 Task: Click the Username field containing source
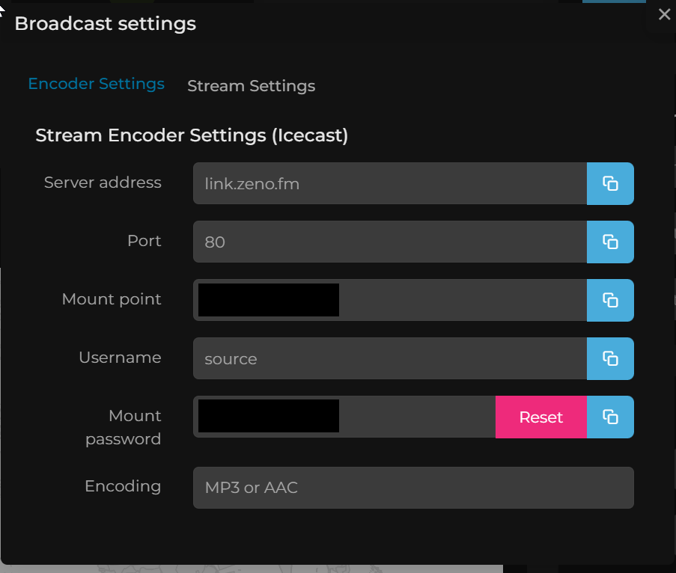pos(389,358)
